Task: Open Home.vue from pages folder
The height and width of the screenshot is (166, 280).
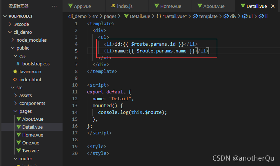Action: [32, 135]
